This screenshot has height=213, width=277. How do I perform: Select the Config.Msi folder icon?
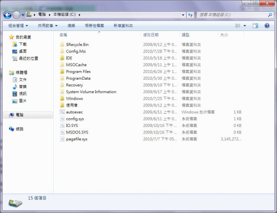[62, 51]
